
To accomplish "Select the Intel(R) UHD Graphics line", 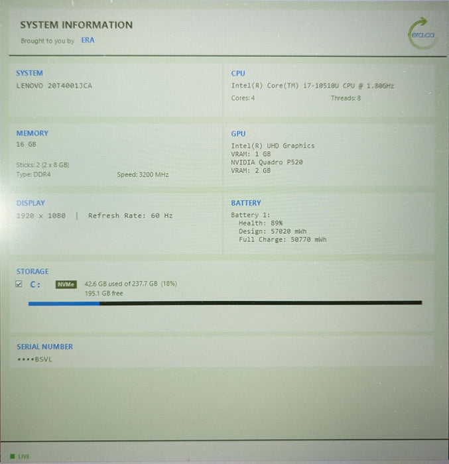I will pyautogui.click(x=273, y=146).
